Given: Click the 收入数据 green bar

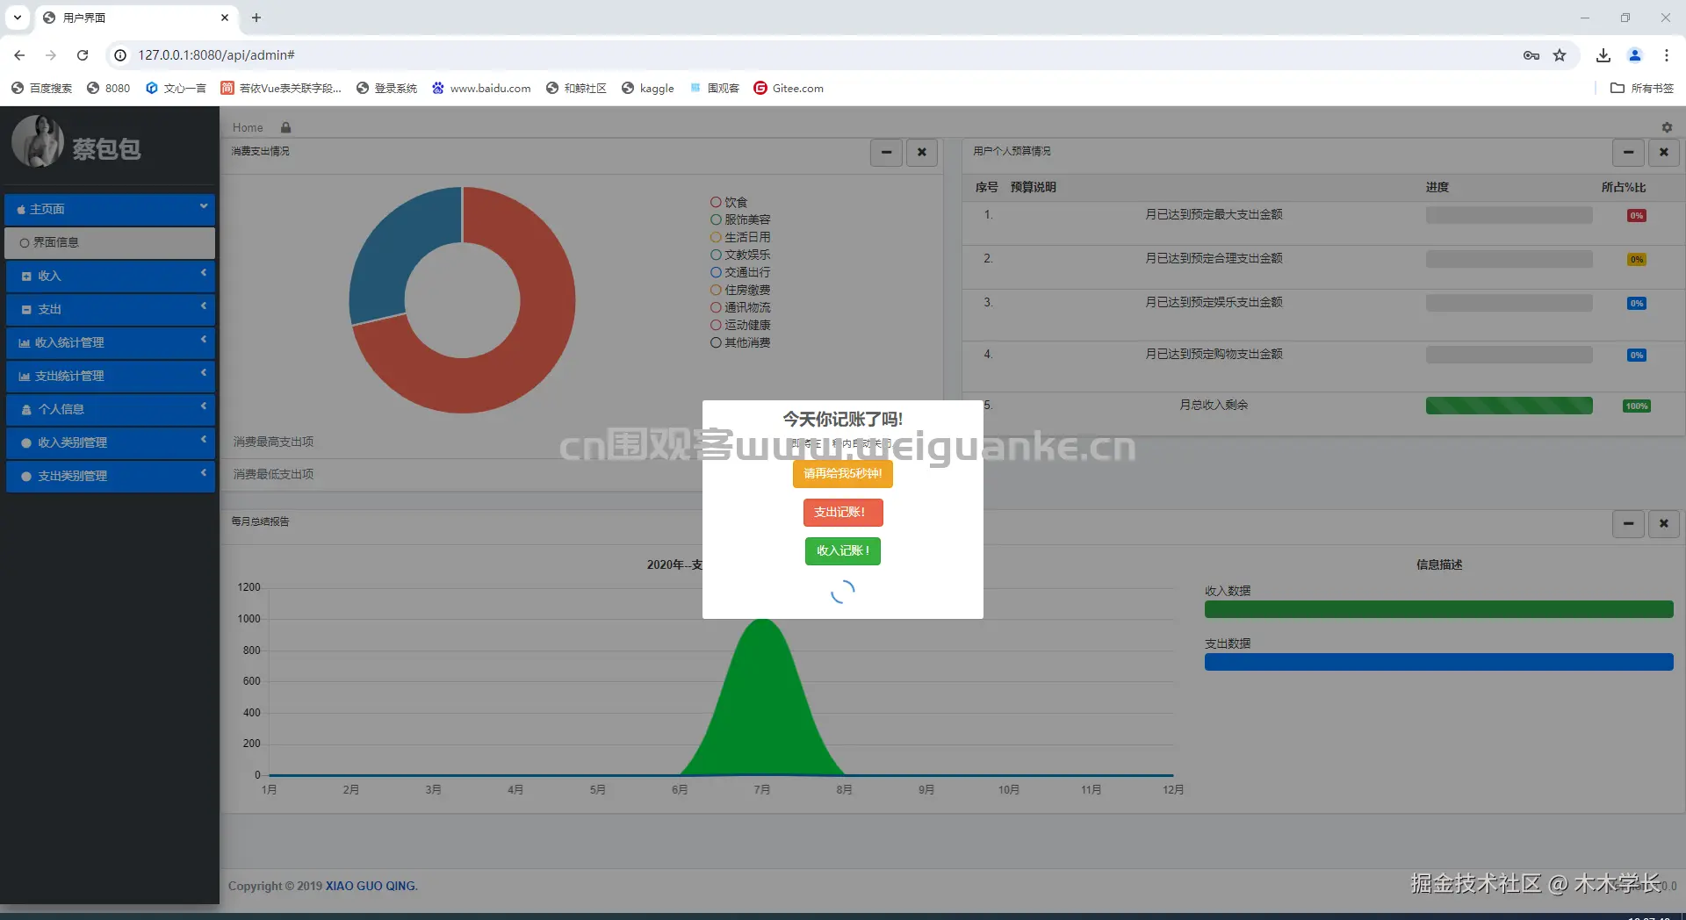Looking at the screenshot, I should tap(1438, 609).
